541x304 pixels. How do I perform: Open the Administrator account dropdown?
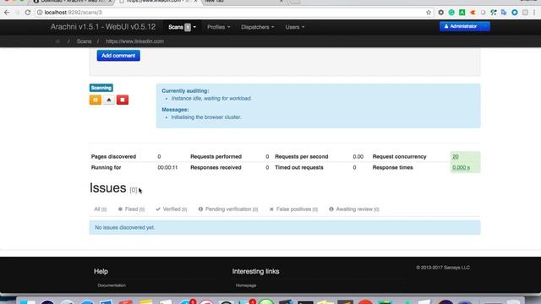(x=464, y=26)
